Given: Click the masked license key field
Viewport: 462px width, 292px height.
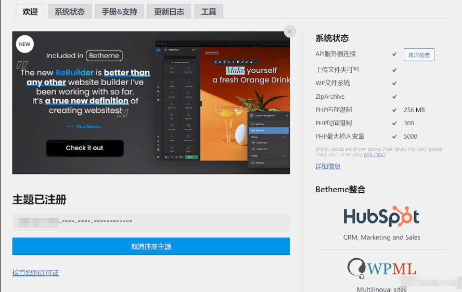Looking at the screenshot, I should pos(151,222).
